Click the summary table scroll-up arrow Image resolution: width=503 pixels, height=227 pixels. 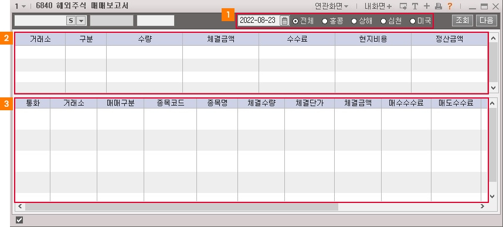tap(493, 38)
